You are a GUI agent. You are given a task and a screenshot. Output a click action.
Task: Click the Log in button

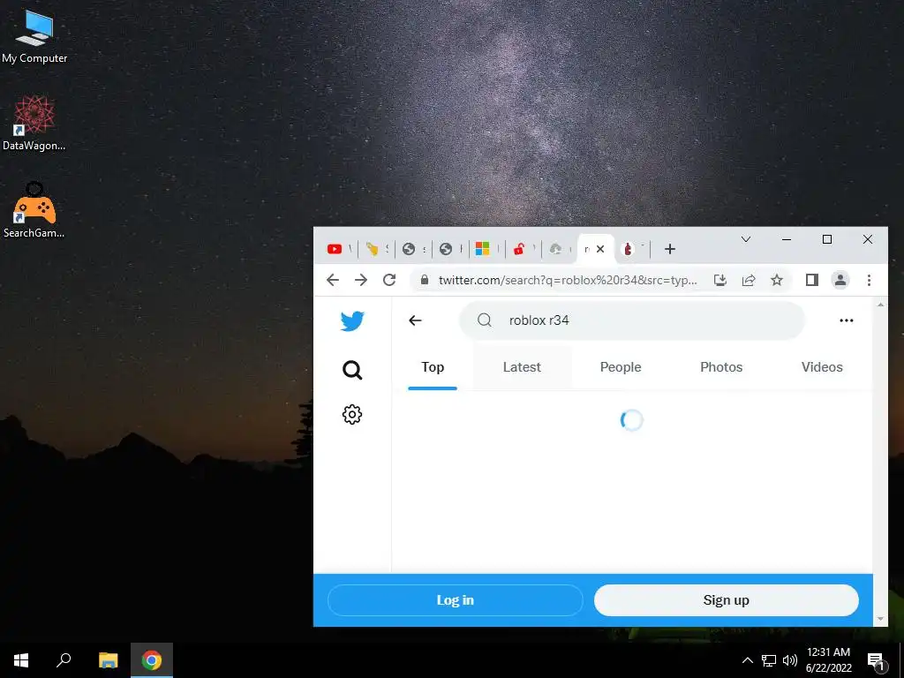point(455,600)
